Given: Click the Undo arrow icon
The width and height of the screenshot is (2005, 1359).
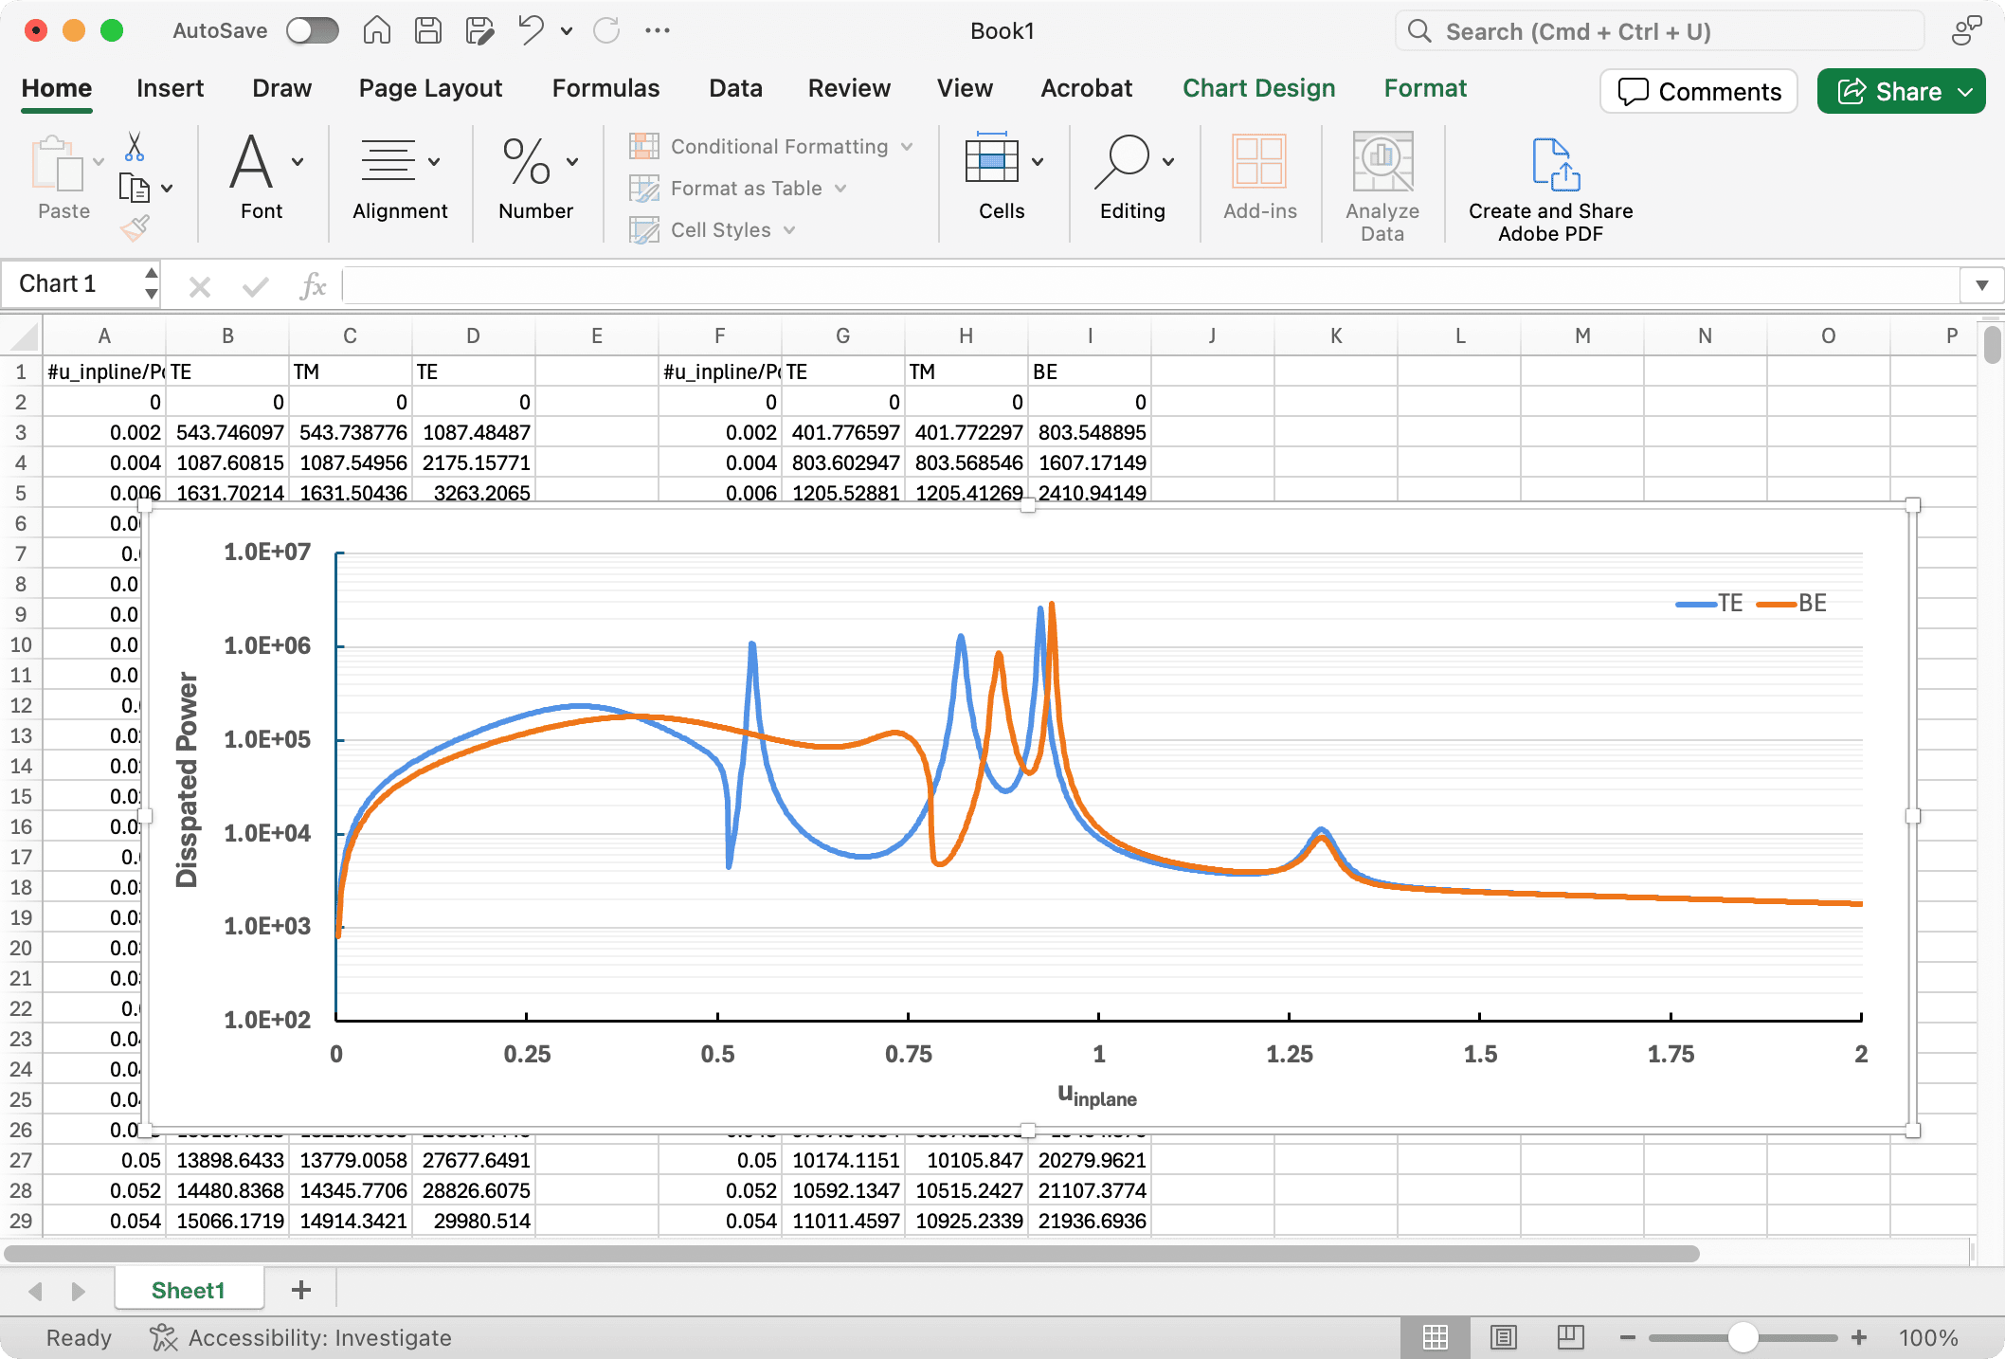Looking at the screenshot, I should [531, 31].
